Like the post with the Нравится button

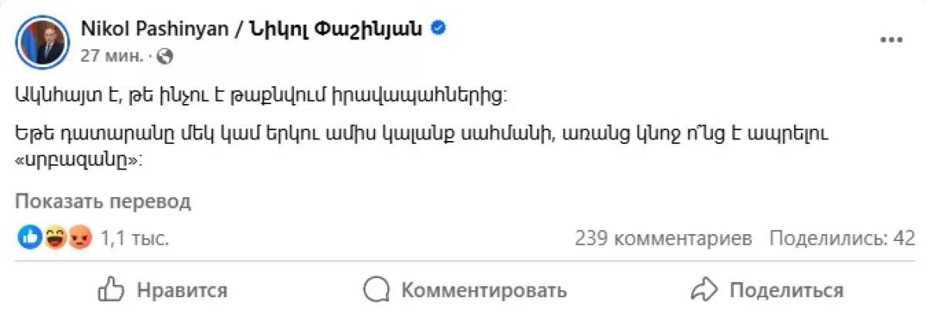click(163, 290)
